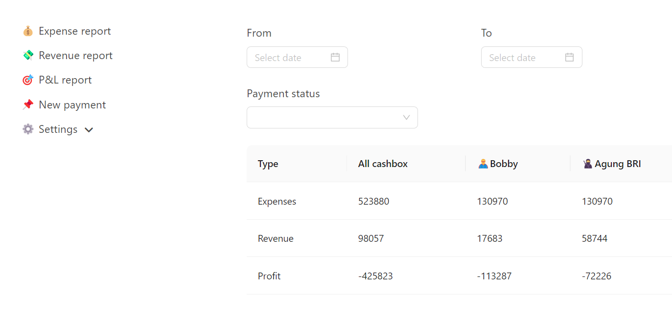
Task: Focus the From date input field
Action: (289, 57)
